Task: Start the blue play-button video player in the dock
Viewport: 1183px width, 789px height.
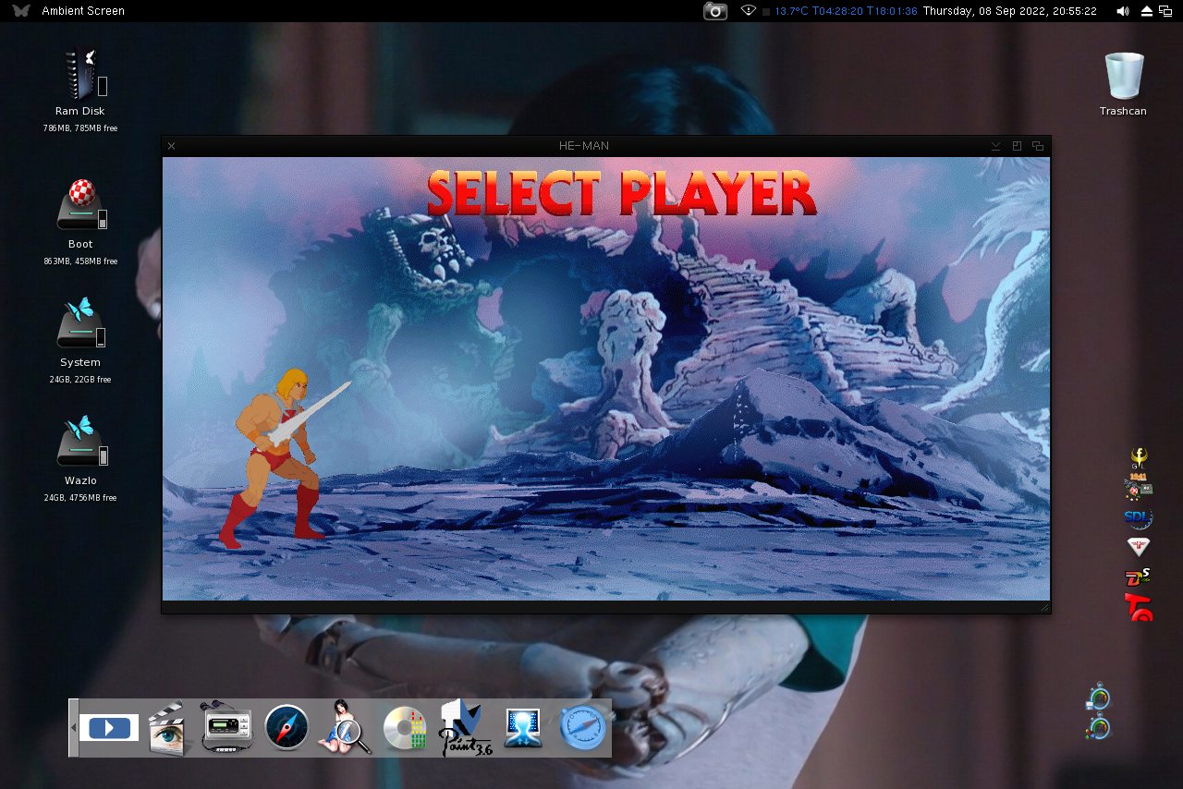Action: tap(109, 728)
